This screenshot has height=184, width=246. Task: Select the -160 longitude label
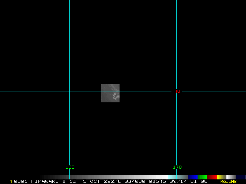click(x=68, y=167)
